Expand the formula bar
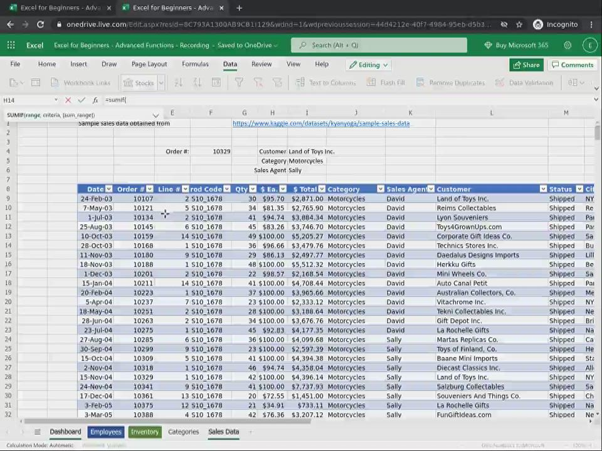The height and width of the screenshot is (451, 602). point(596,100)
